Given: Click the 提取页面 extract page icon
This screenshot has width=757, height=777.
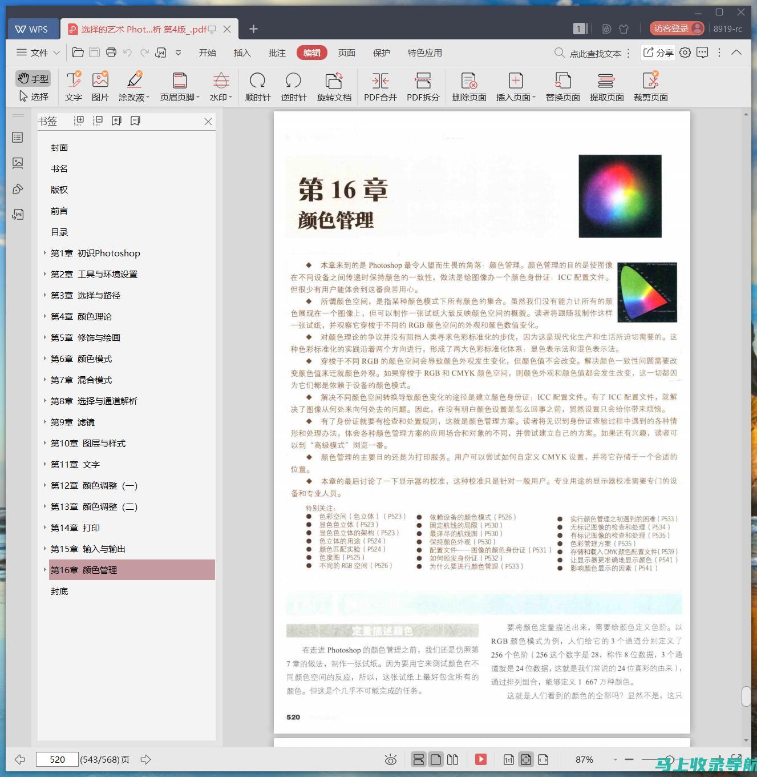Looking at the screenshot, I should point(606,80).
